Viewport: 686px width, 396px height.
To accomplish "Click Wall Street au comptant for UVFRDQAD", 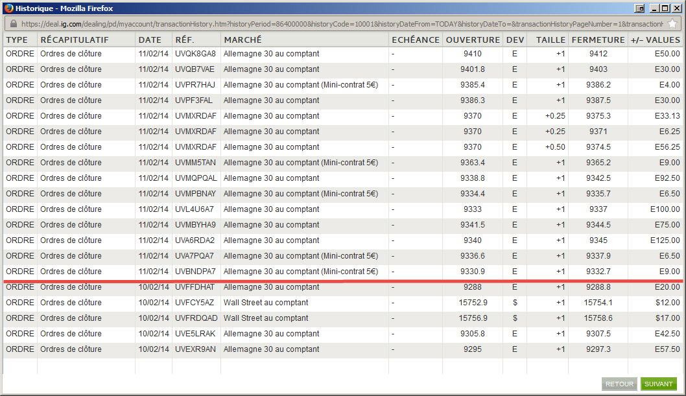I will click(266, 318).
